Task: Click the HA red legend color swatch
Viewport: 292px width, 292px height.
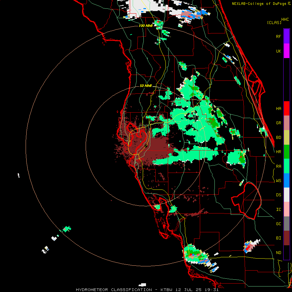Action: pos(286,108)
